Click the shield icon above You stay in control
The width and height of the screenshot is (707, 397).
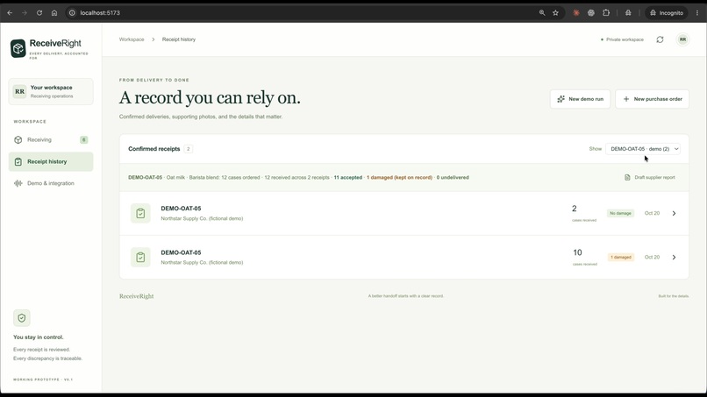coord(22,318)
